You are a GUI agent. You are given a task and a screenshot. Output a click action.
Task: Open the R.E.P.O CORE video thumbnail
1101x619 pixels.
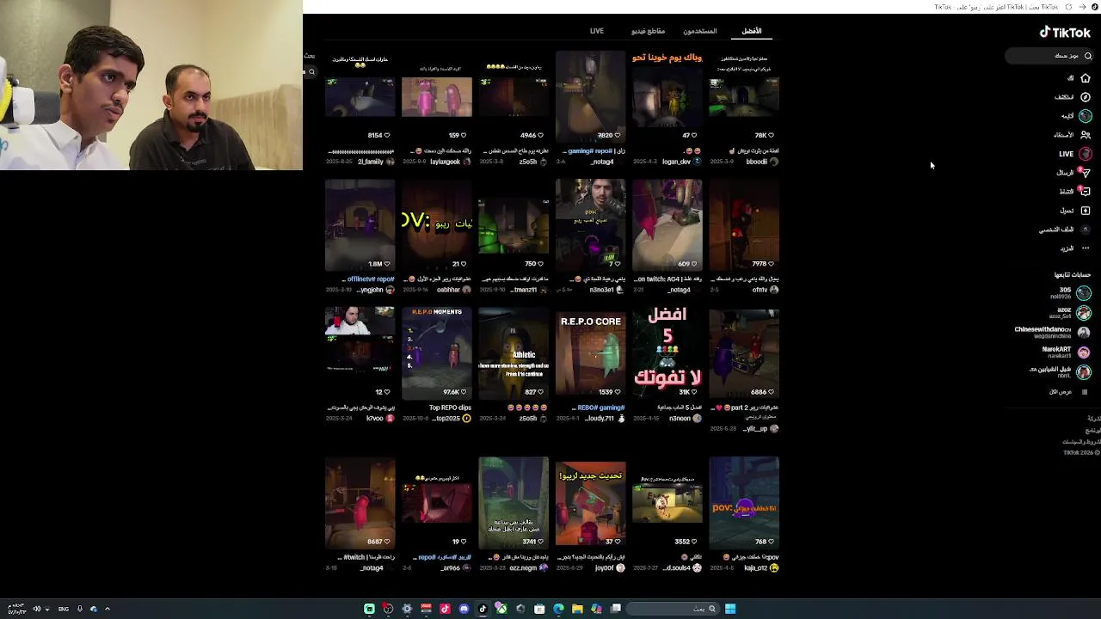pyautogui.click(x=591, y=355)
